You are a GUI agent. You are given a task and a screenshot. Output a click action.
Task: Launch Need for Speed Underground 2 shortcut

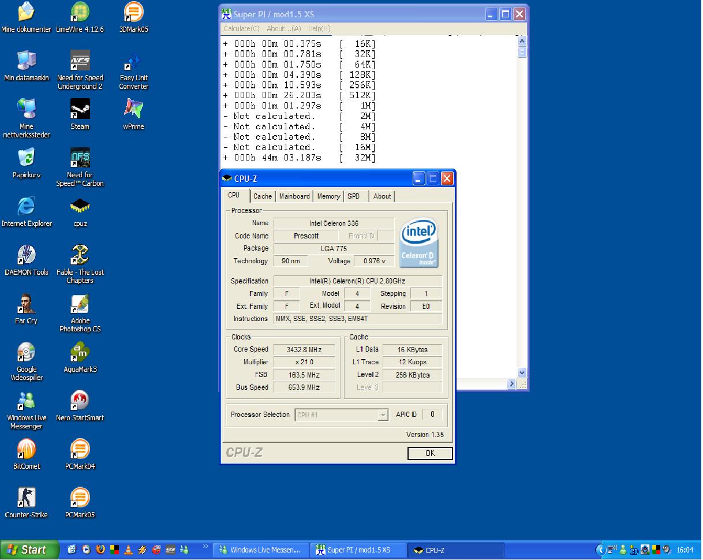pos(80,70)
